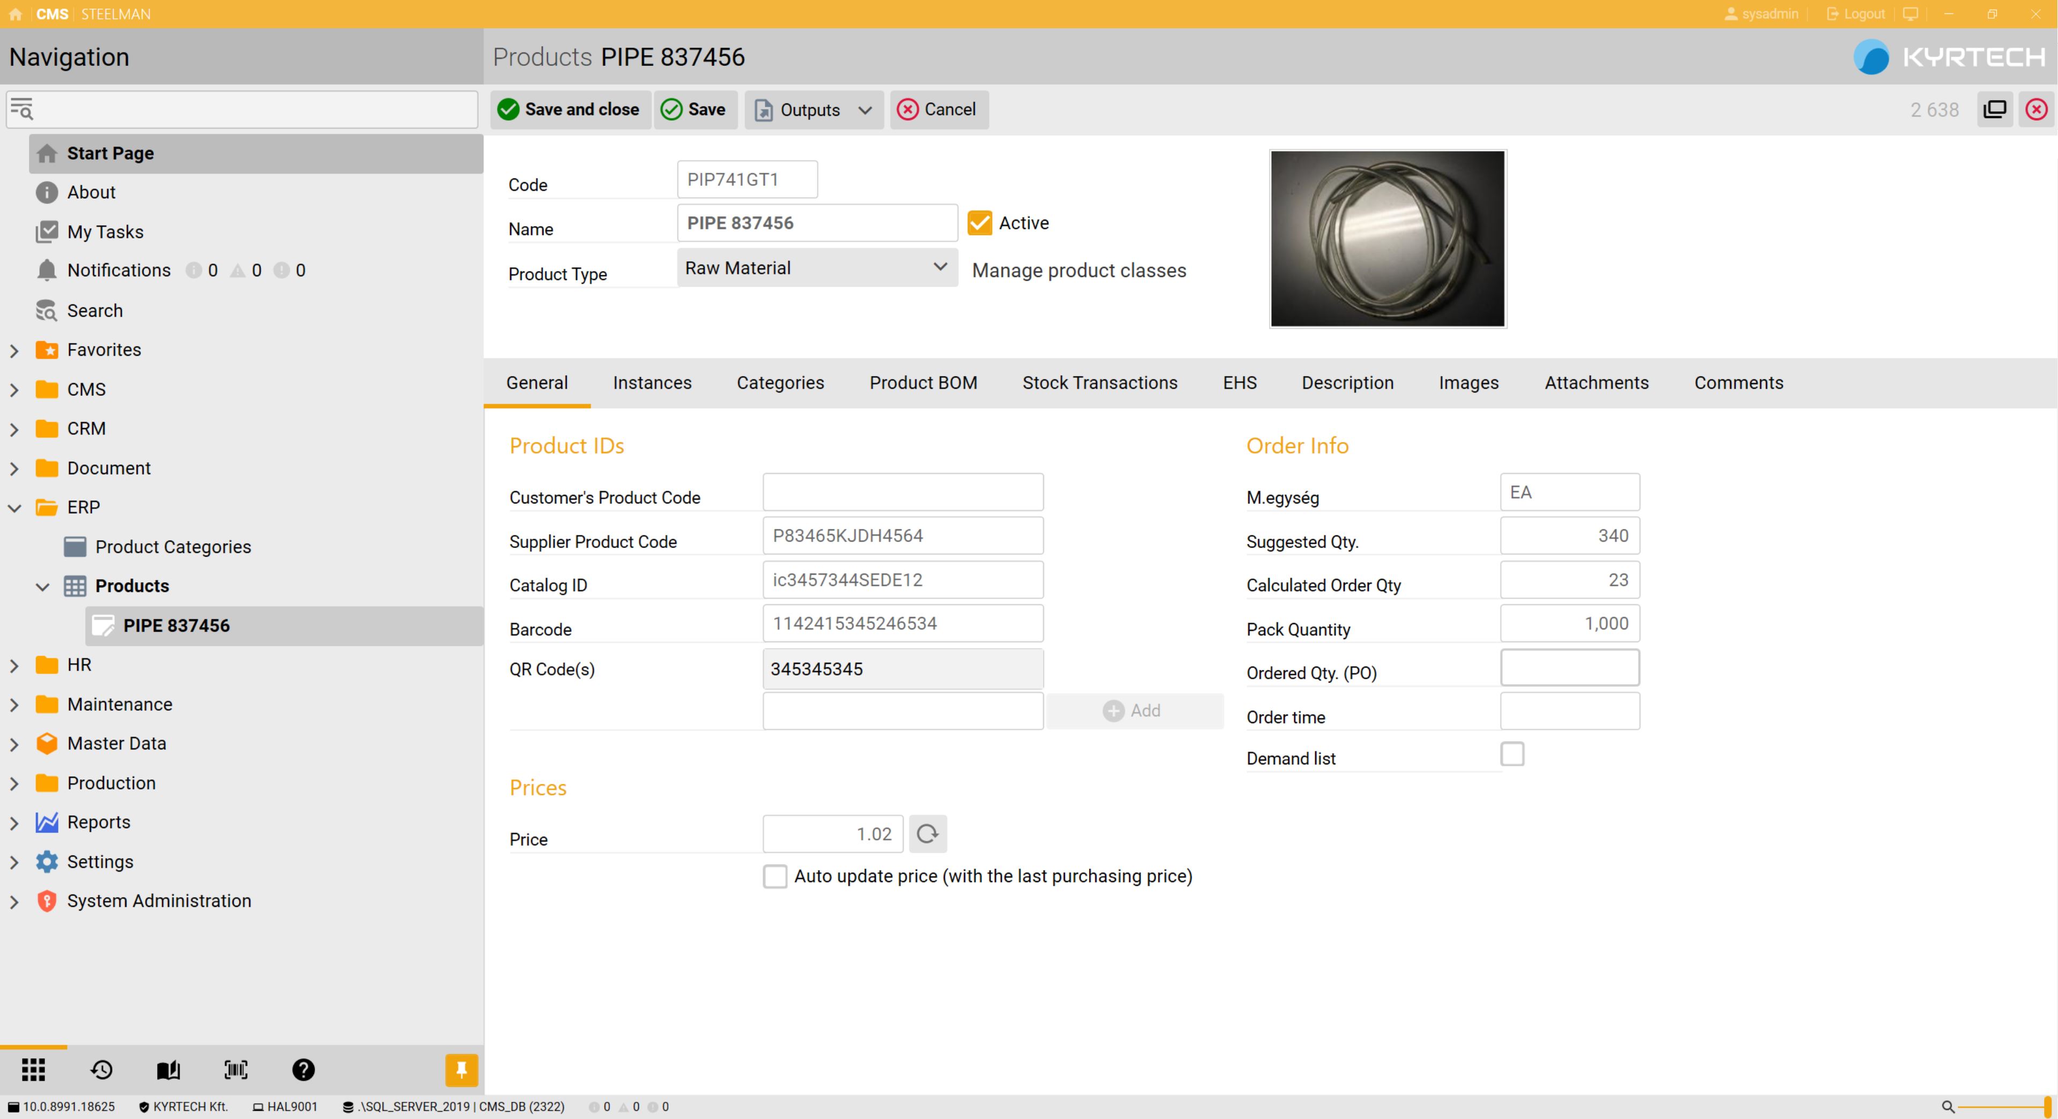Image resolution: width=2058 pixels, height=1119 pixels.
Task: Click the orange pin icon
Action: [461, 1070]
